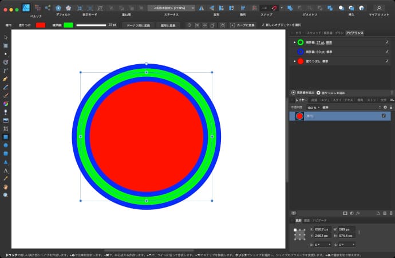Select the Hand pan tool
Image resolution: width=395 pixels, height=258 pixels.
coord(6,187)
